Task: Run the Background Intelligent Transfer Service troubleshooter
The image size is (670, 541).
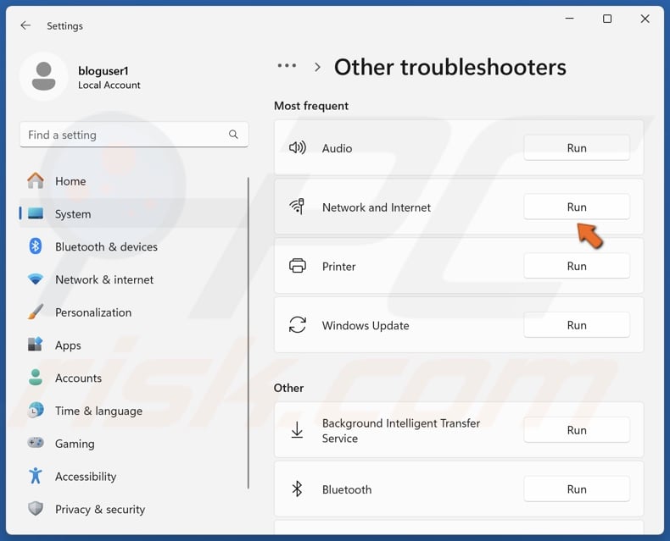Action: coord(577,430)
